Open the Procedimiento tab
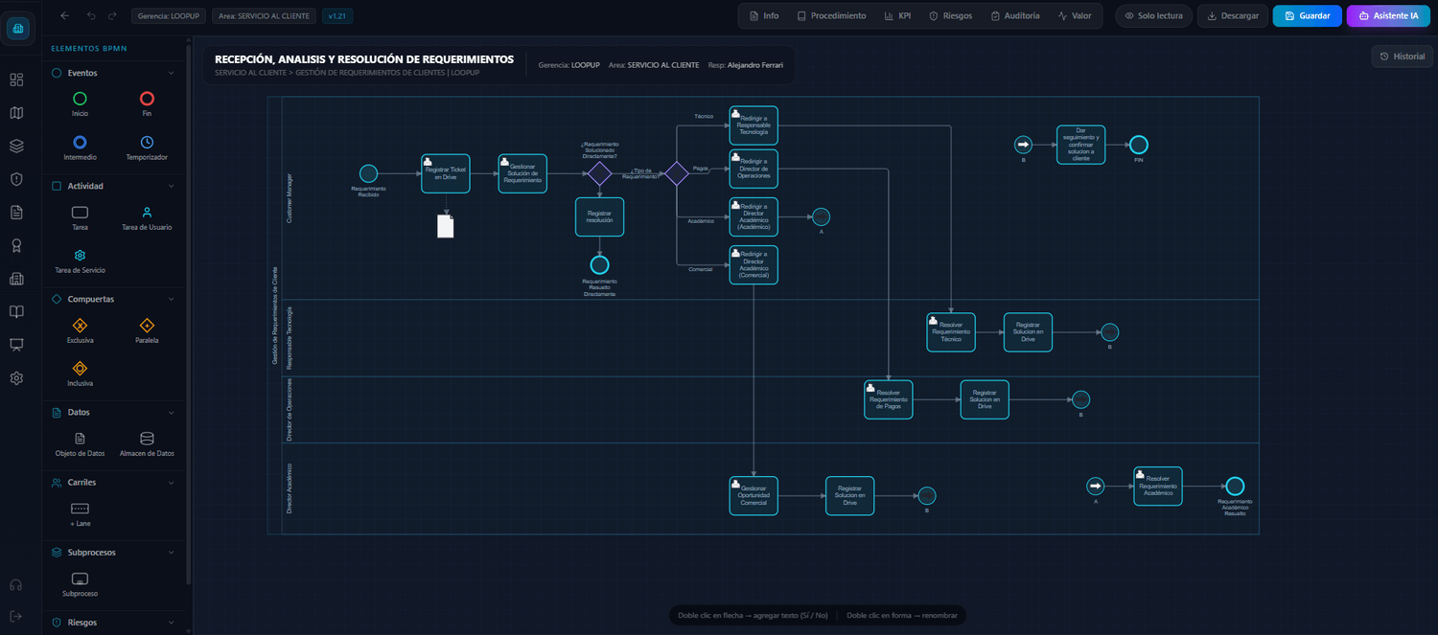1438x635 pixels. click(831, 16)
